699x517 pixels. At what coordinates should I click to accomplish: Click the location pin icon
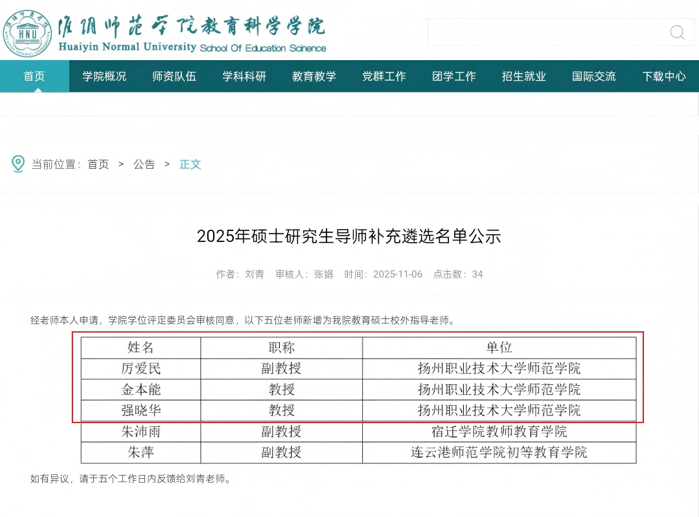click(18, 164)
